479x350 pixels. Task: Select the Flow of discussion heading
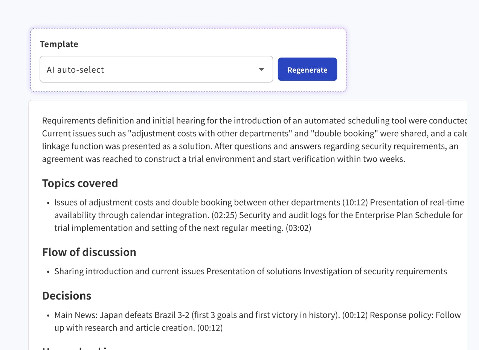point(89,252)
